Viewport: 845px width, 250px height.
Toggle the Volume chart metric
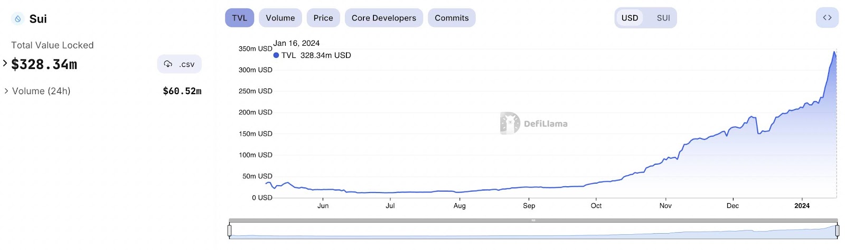pos(280,17)
